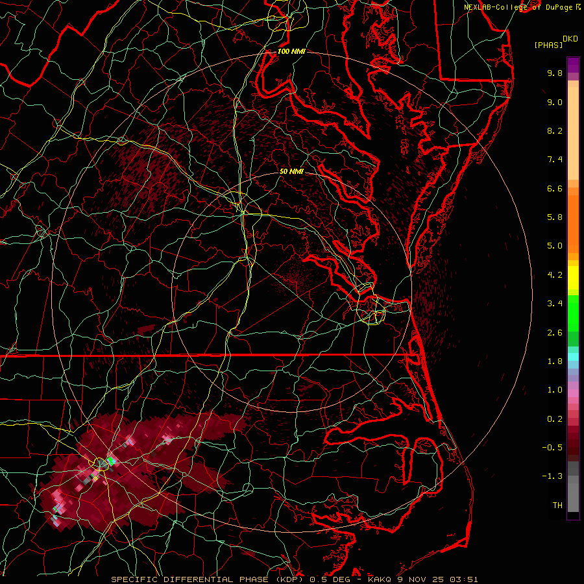Pick the orange swatch on the color bar
The width and height of the screenshot is (584, 584).
point(573,223)
